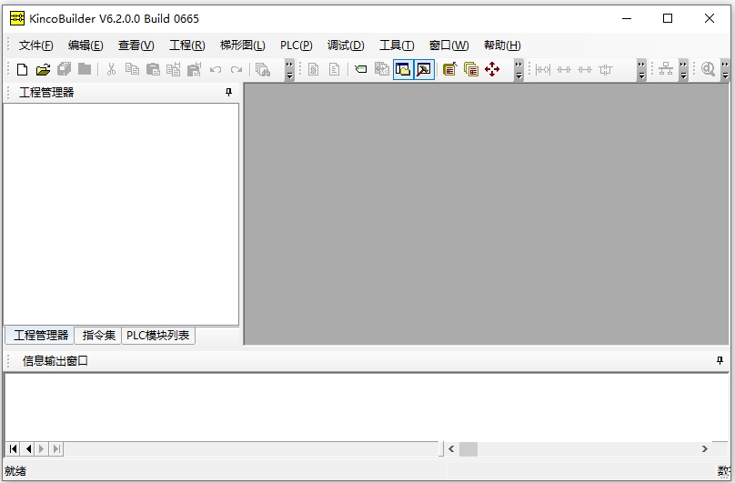Toggle the information output window hammer button
The height and width of the screenshot is (483, 735).
pyautogui.click(x=424, y=69)
